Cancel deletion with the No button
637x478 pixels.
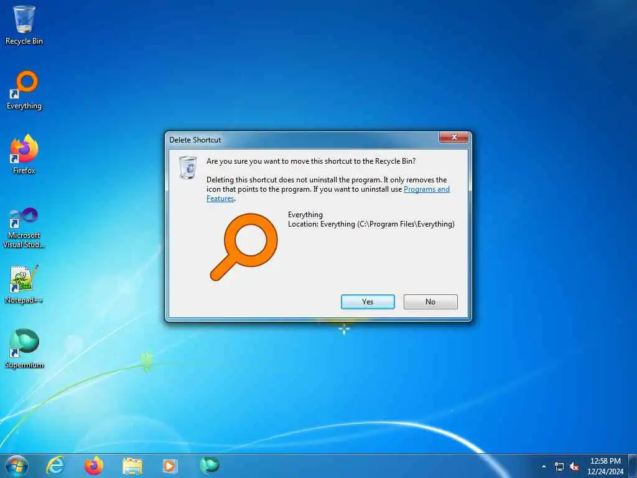pyautogui.click(x=430, y=302)
